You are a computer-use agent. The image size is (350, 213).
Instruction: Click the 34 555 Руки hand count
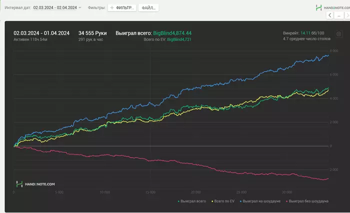click(x=92, y=33)
